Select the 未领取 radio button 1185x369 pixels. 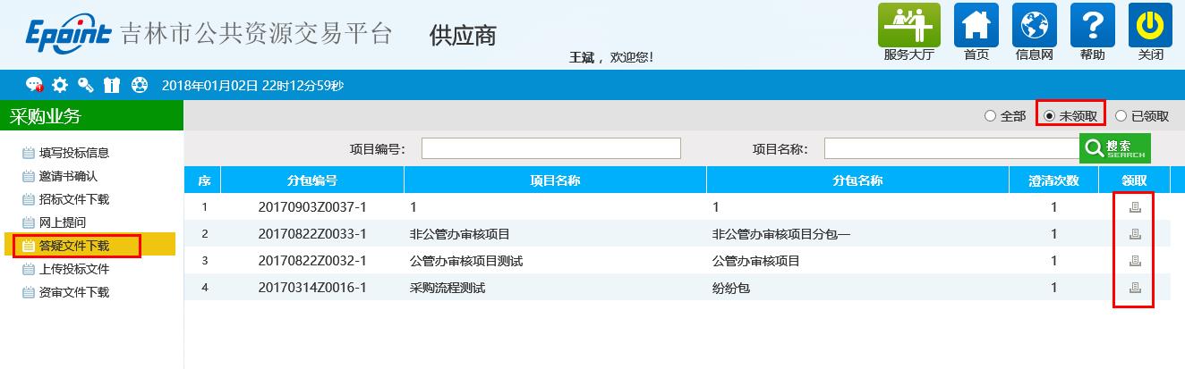1049,115
